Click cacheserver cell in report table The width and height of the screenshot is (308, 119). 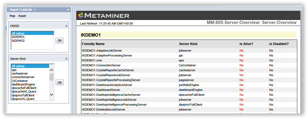coord(187,70)
